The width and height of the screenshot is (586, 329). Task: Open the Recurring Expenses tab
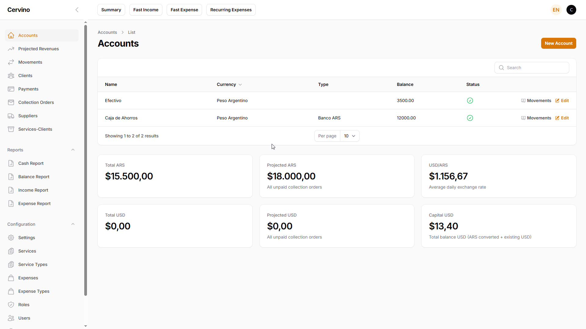click(x=231, y=10)
